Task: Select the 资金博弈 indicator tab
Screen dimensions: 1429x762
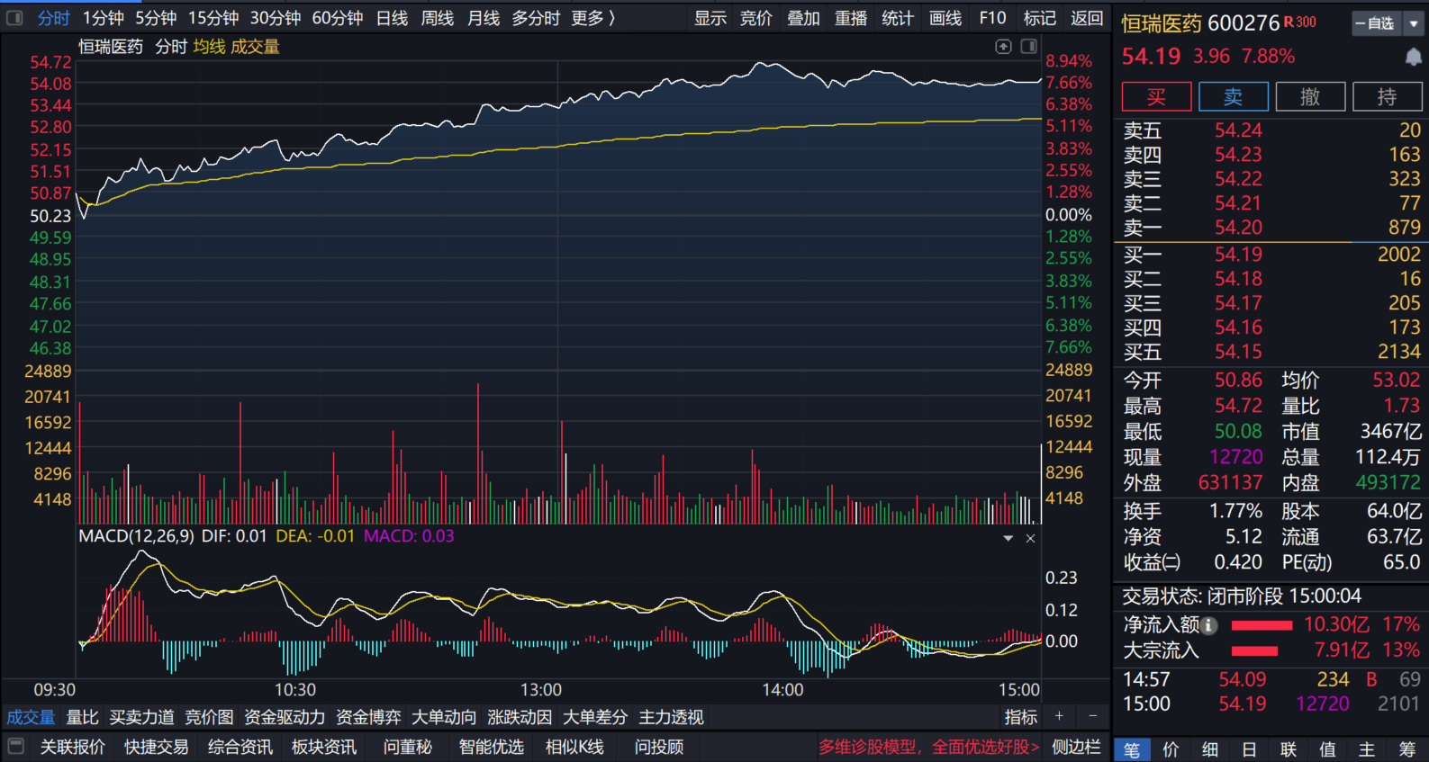Action: 368,717
